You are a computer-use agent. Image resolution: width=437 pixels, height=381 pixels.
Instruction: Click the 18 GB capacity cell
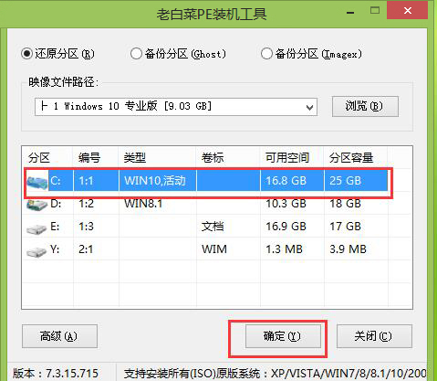(x=345, y=204)
